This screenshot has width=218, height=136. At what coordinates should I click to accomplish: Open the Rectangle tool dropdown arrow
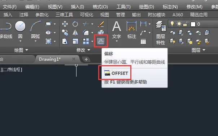(x=54, y=24)
